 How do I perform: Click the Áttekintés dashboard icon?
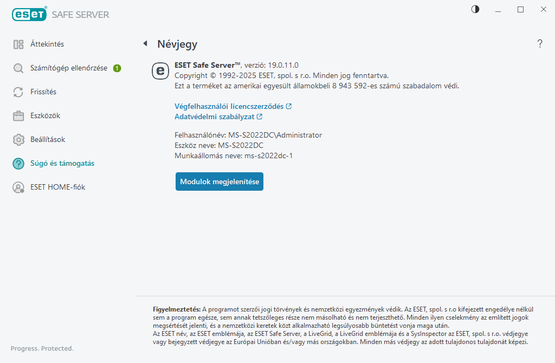[18, 44]
